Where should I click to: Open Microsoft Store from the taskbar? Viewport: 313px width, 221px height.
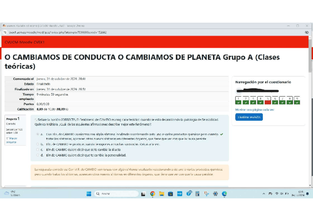(171, 194)
